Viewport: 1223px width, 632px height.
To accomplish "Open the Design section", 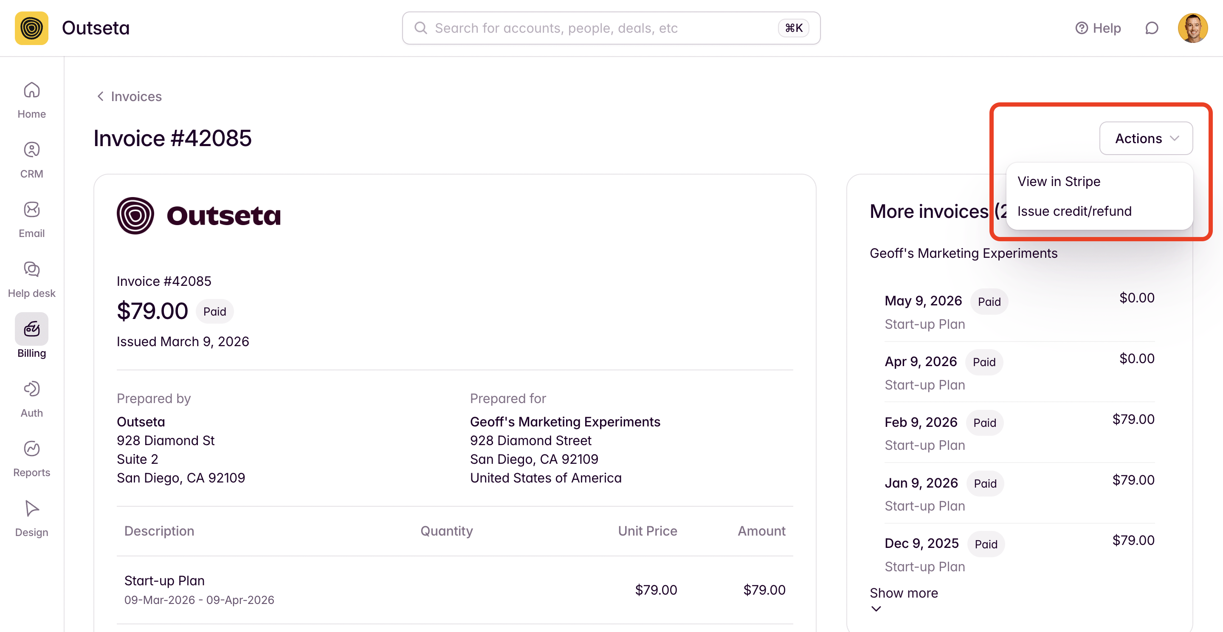I will pos(31,519).
